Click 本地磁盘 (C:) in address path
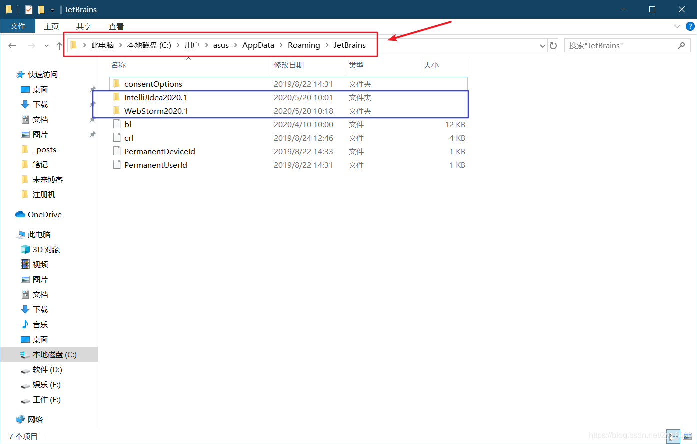The width and height of the screenshot is (697, 444). [149, 45]
